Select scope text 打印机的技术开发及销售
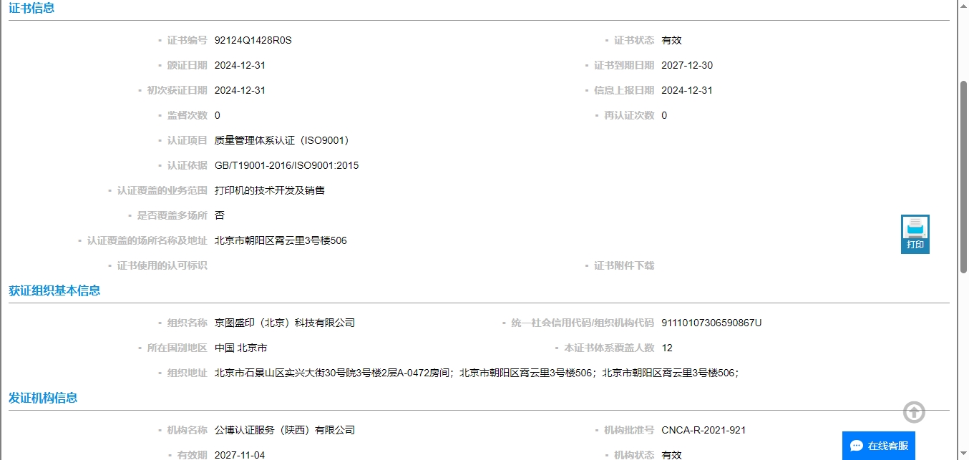Viewport: 969px width, 460px height. (x=270, y=190)
